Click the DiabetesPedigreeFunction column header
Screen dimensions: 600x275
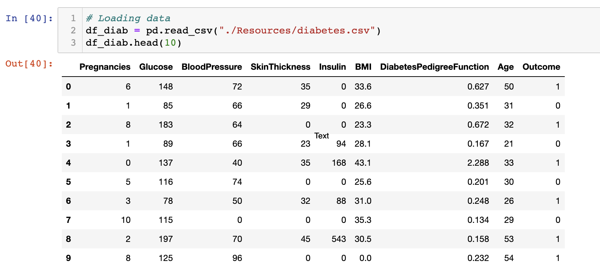point(434,67)
